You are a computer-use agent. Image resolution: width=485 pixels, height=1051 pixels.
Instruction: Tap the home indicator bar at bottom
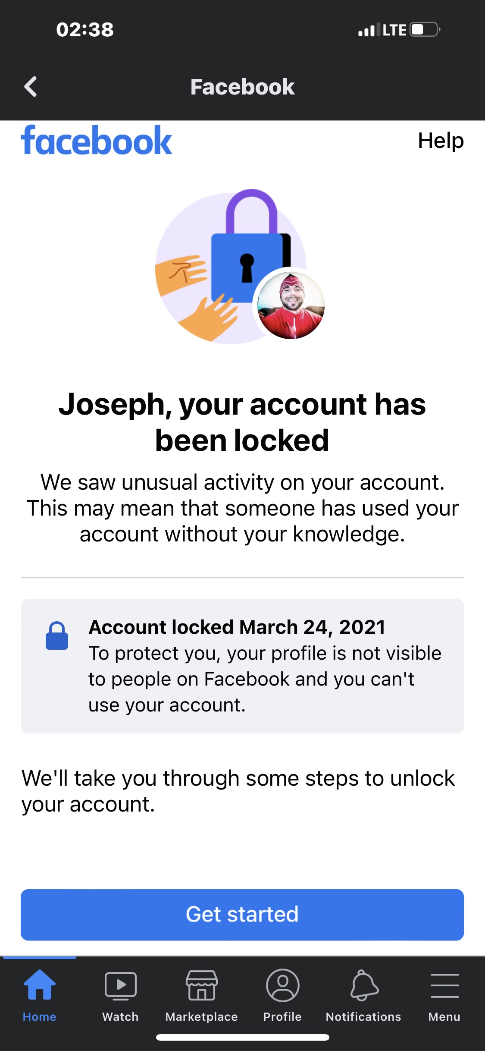coord(242,1037)
